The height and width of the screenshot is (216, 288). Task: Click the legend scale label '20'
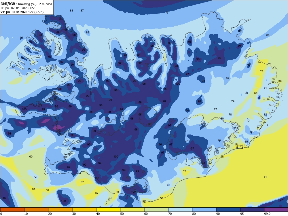tap(50, 214)
